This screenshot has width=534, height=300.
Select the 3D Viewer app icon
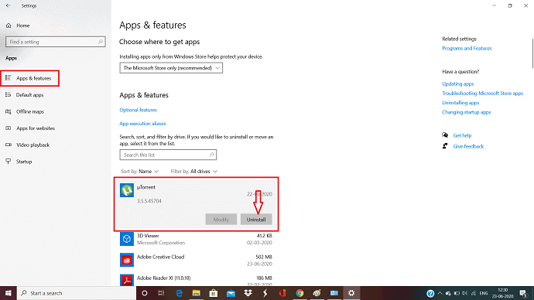coord(127,239)
